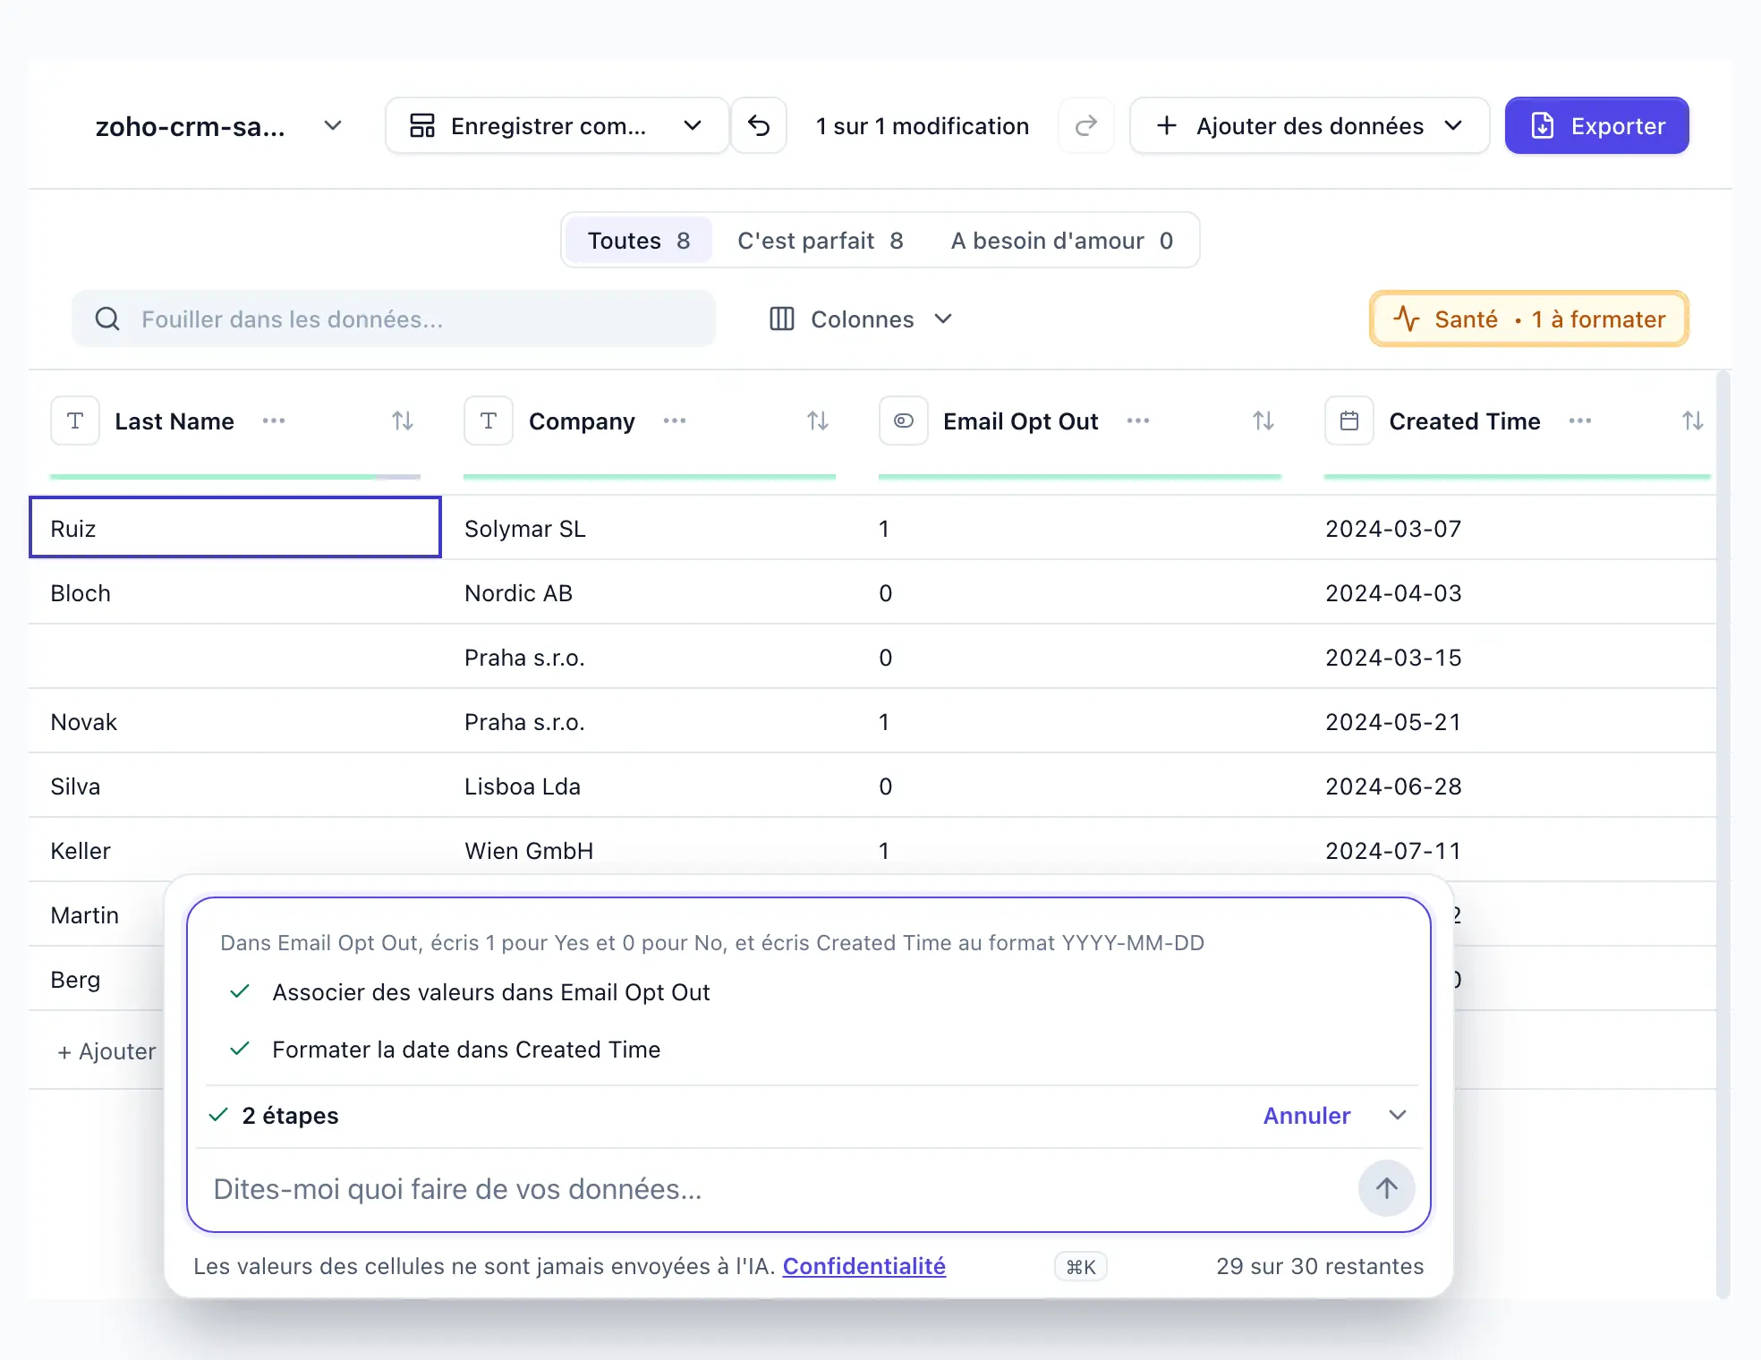The height and width of the screenshot is (1360, 1761).
Task: Click Annuler to undo steps
Action: point(1306,1115)
